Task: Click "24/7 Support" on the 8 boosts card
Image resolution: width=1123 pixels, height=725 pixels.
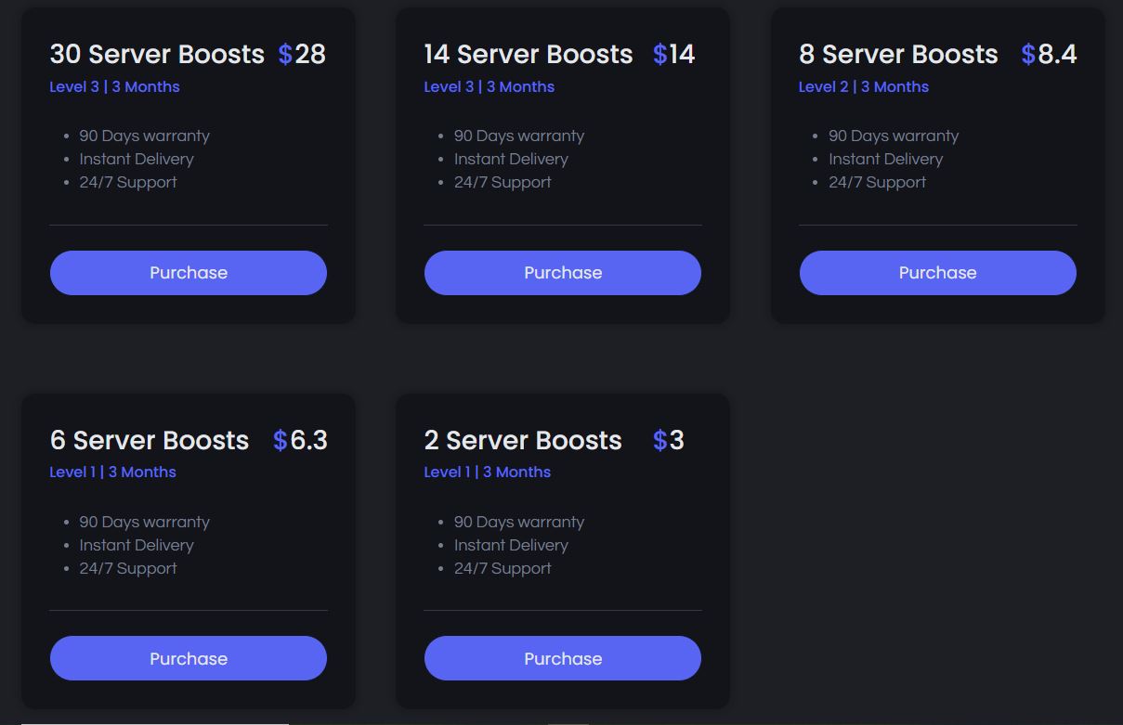Action: [877, 182]
